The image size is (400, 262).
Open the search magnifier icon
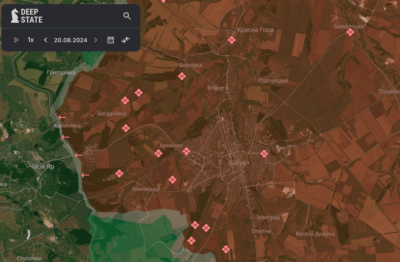(x=127, y=16)
